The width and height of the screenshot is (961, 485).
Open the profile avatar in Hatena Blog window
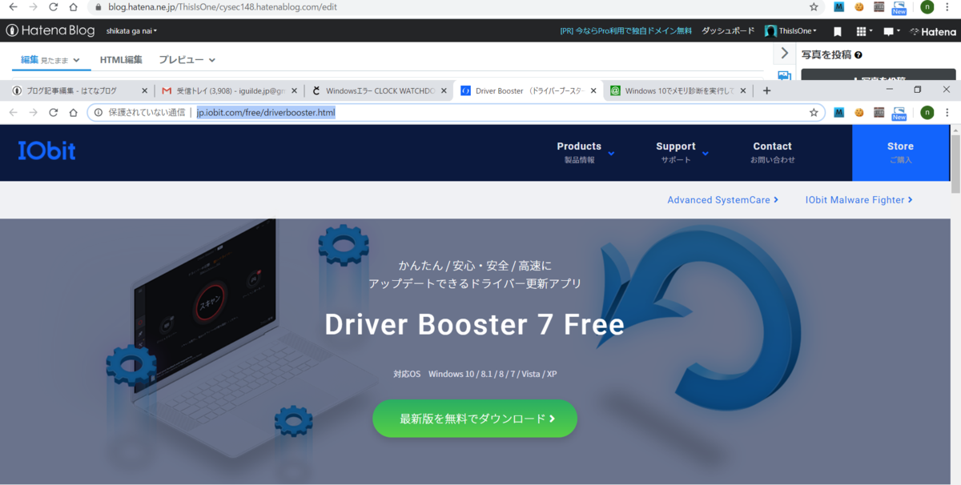(927, 6)
